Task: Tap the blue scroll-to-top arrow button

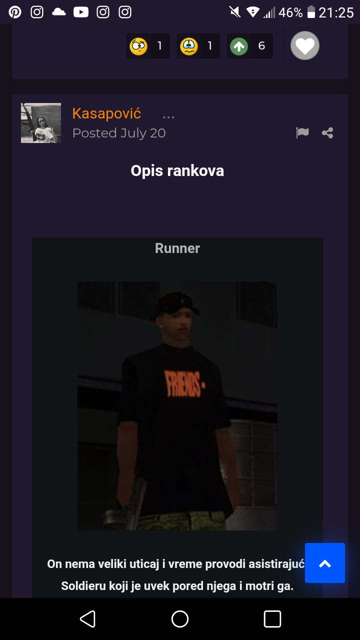Action: [325, 563]
